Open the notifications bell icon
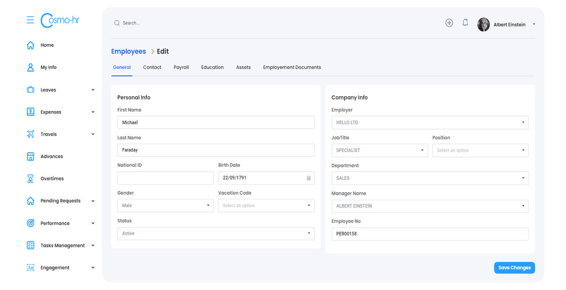Image resolution: width=566 pixels, height=290 pixels. point(465,23)
